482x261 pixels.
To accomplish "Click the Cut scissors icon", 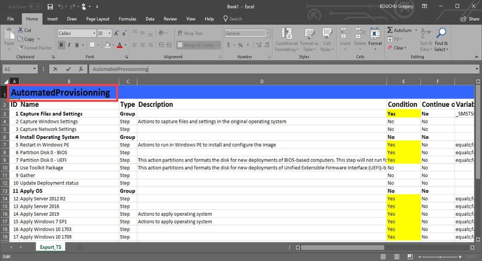I will click(20, 30).
